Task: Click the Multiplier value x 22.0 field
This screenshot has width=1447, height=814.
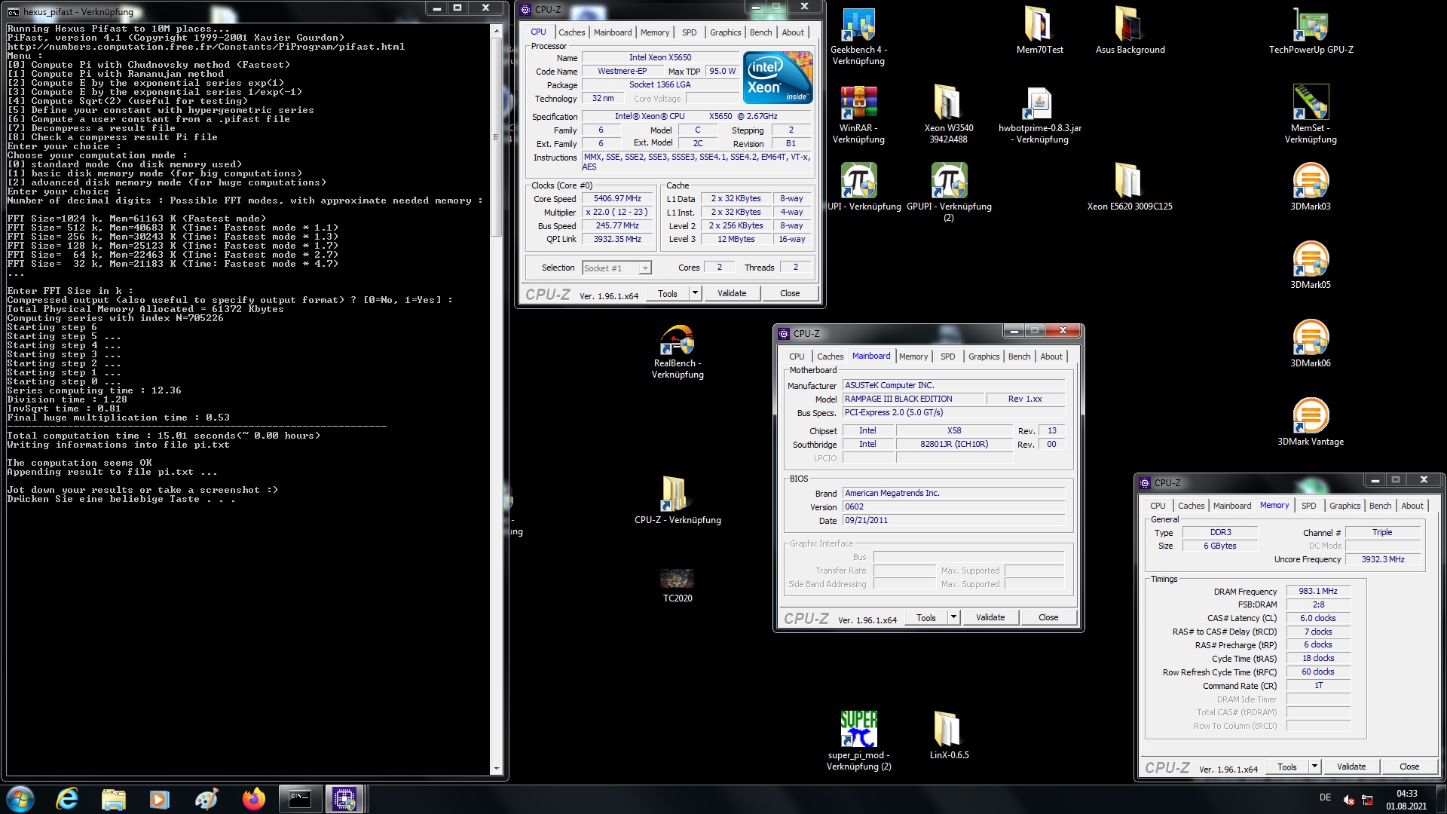Action: click(617, 213)
